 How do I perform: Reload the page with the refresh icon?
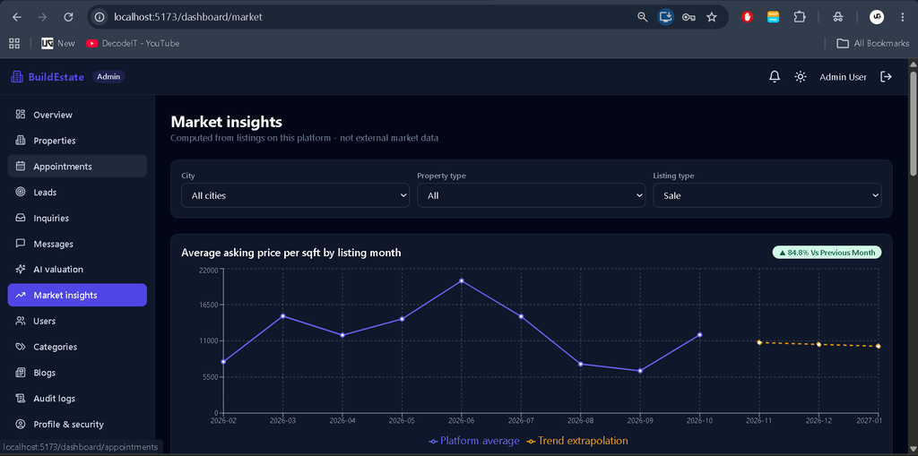[68, 17]
